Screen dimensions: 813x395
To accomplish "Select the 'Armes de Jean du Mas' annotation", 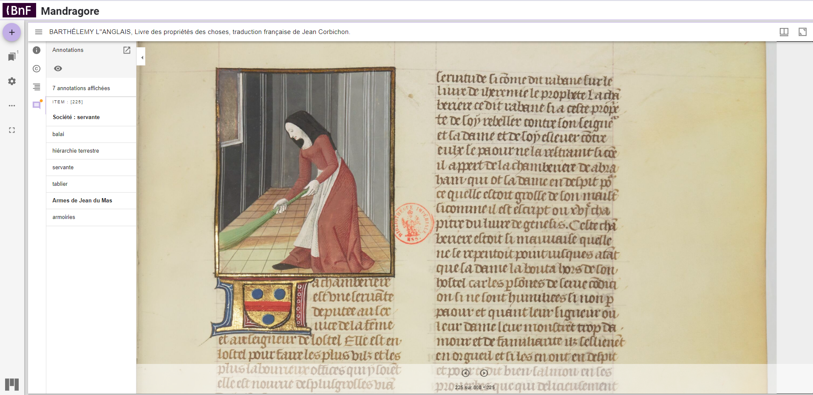I will tap(82, 200).
